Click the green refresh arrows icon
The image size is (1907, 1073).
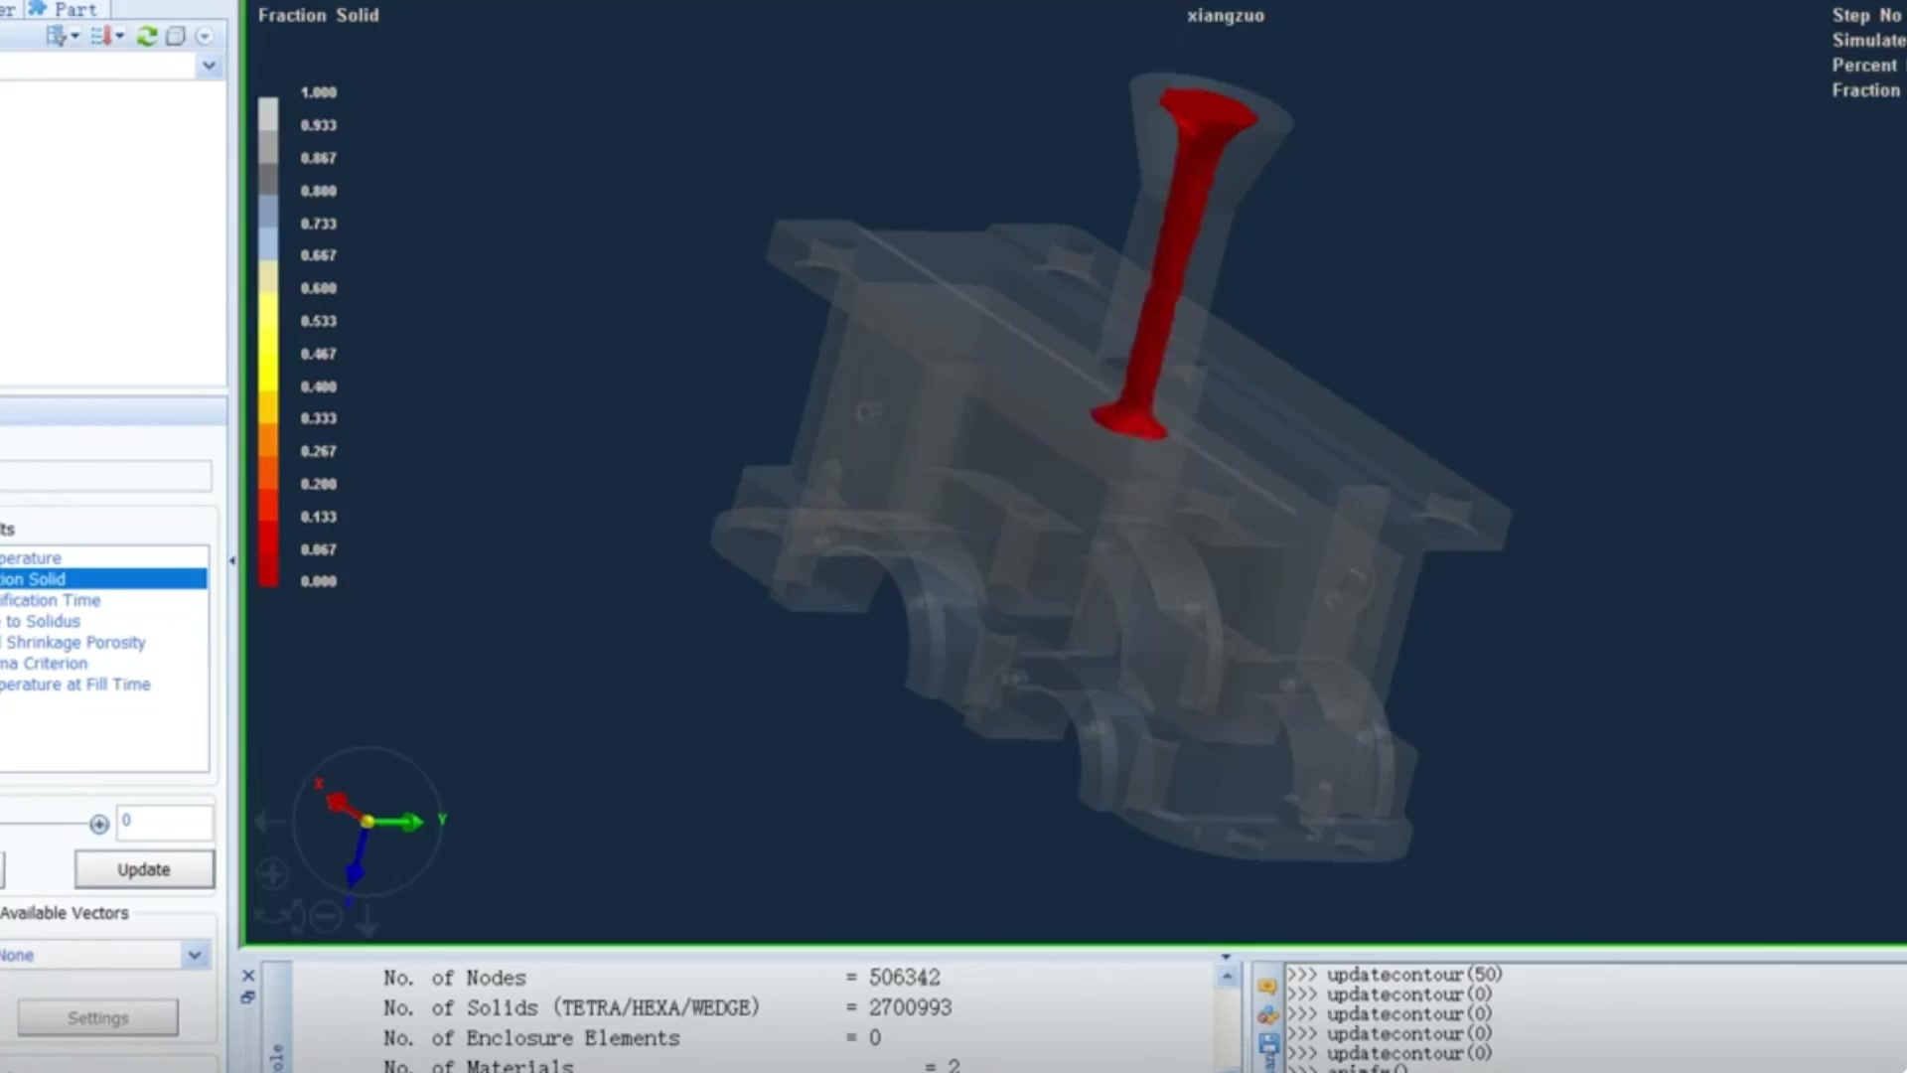[147, 37]
